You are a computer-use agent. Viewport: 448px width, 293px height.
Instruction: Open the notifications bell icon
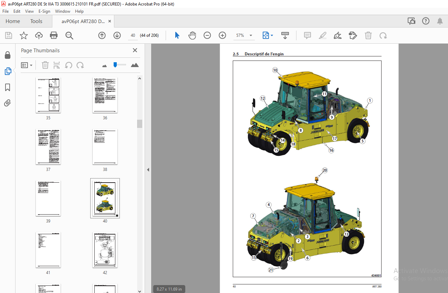point(440,21)
